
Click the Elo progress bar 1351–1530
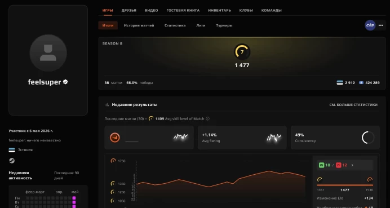click(345, 185)
